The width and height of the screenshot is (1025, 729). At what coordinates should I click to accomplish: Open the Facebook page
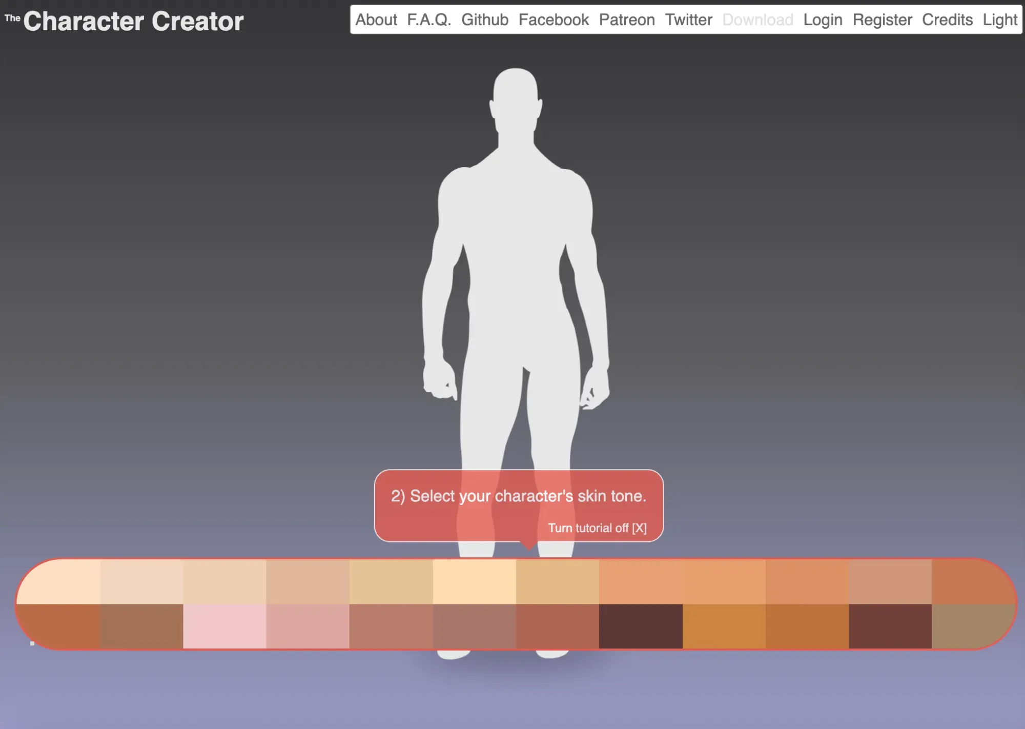pos(554,19)
